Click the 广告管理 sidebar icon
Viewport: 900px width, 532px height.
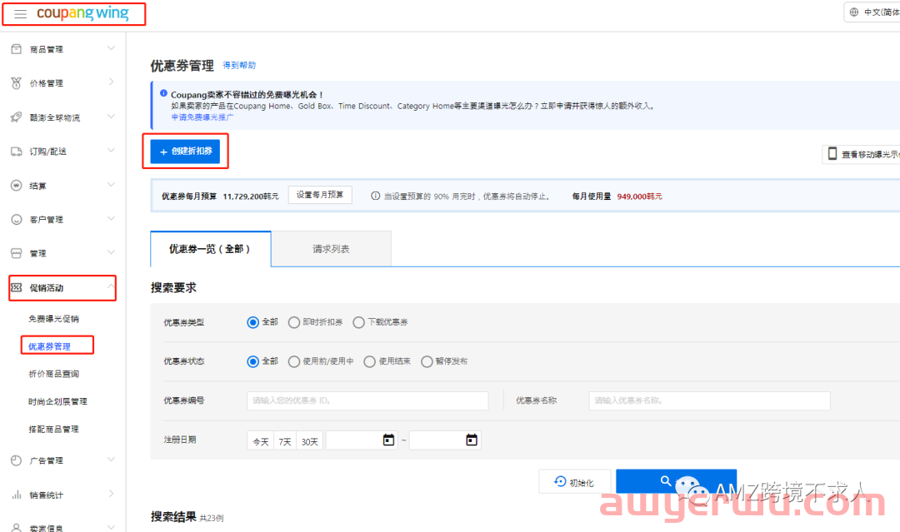click(x=16, y=460)
